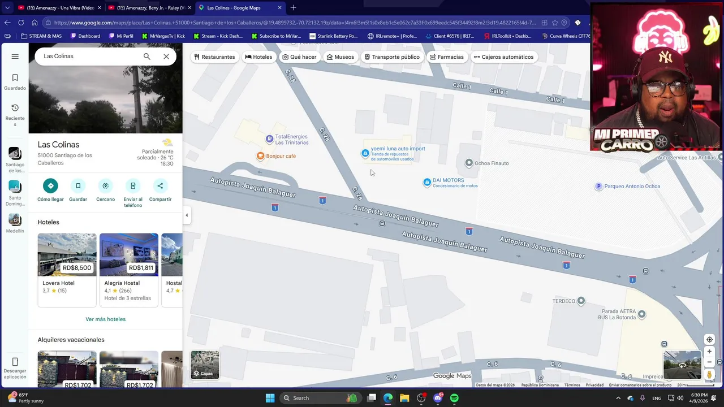
Task: Select the Farmacias chip
Action: [x=447, y=57]
